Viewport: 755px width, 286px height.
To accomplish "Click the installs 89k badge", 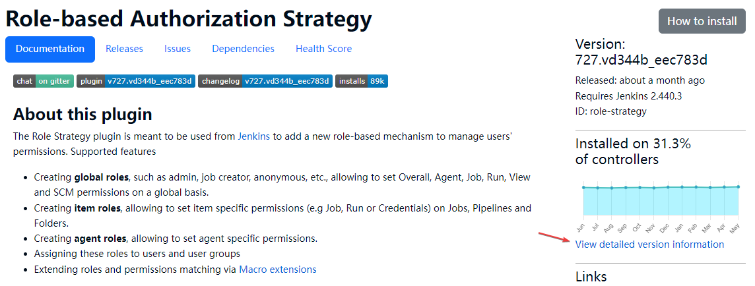I will pyautogui.click(x=361, y=81).
